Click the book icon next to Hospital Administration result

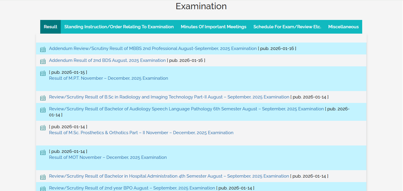43,176
